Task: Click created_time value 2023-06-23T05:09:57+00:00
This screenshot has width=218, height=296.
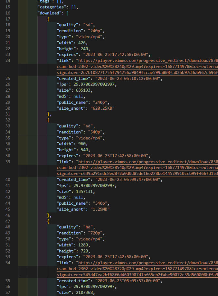Action: 128,281
